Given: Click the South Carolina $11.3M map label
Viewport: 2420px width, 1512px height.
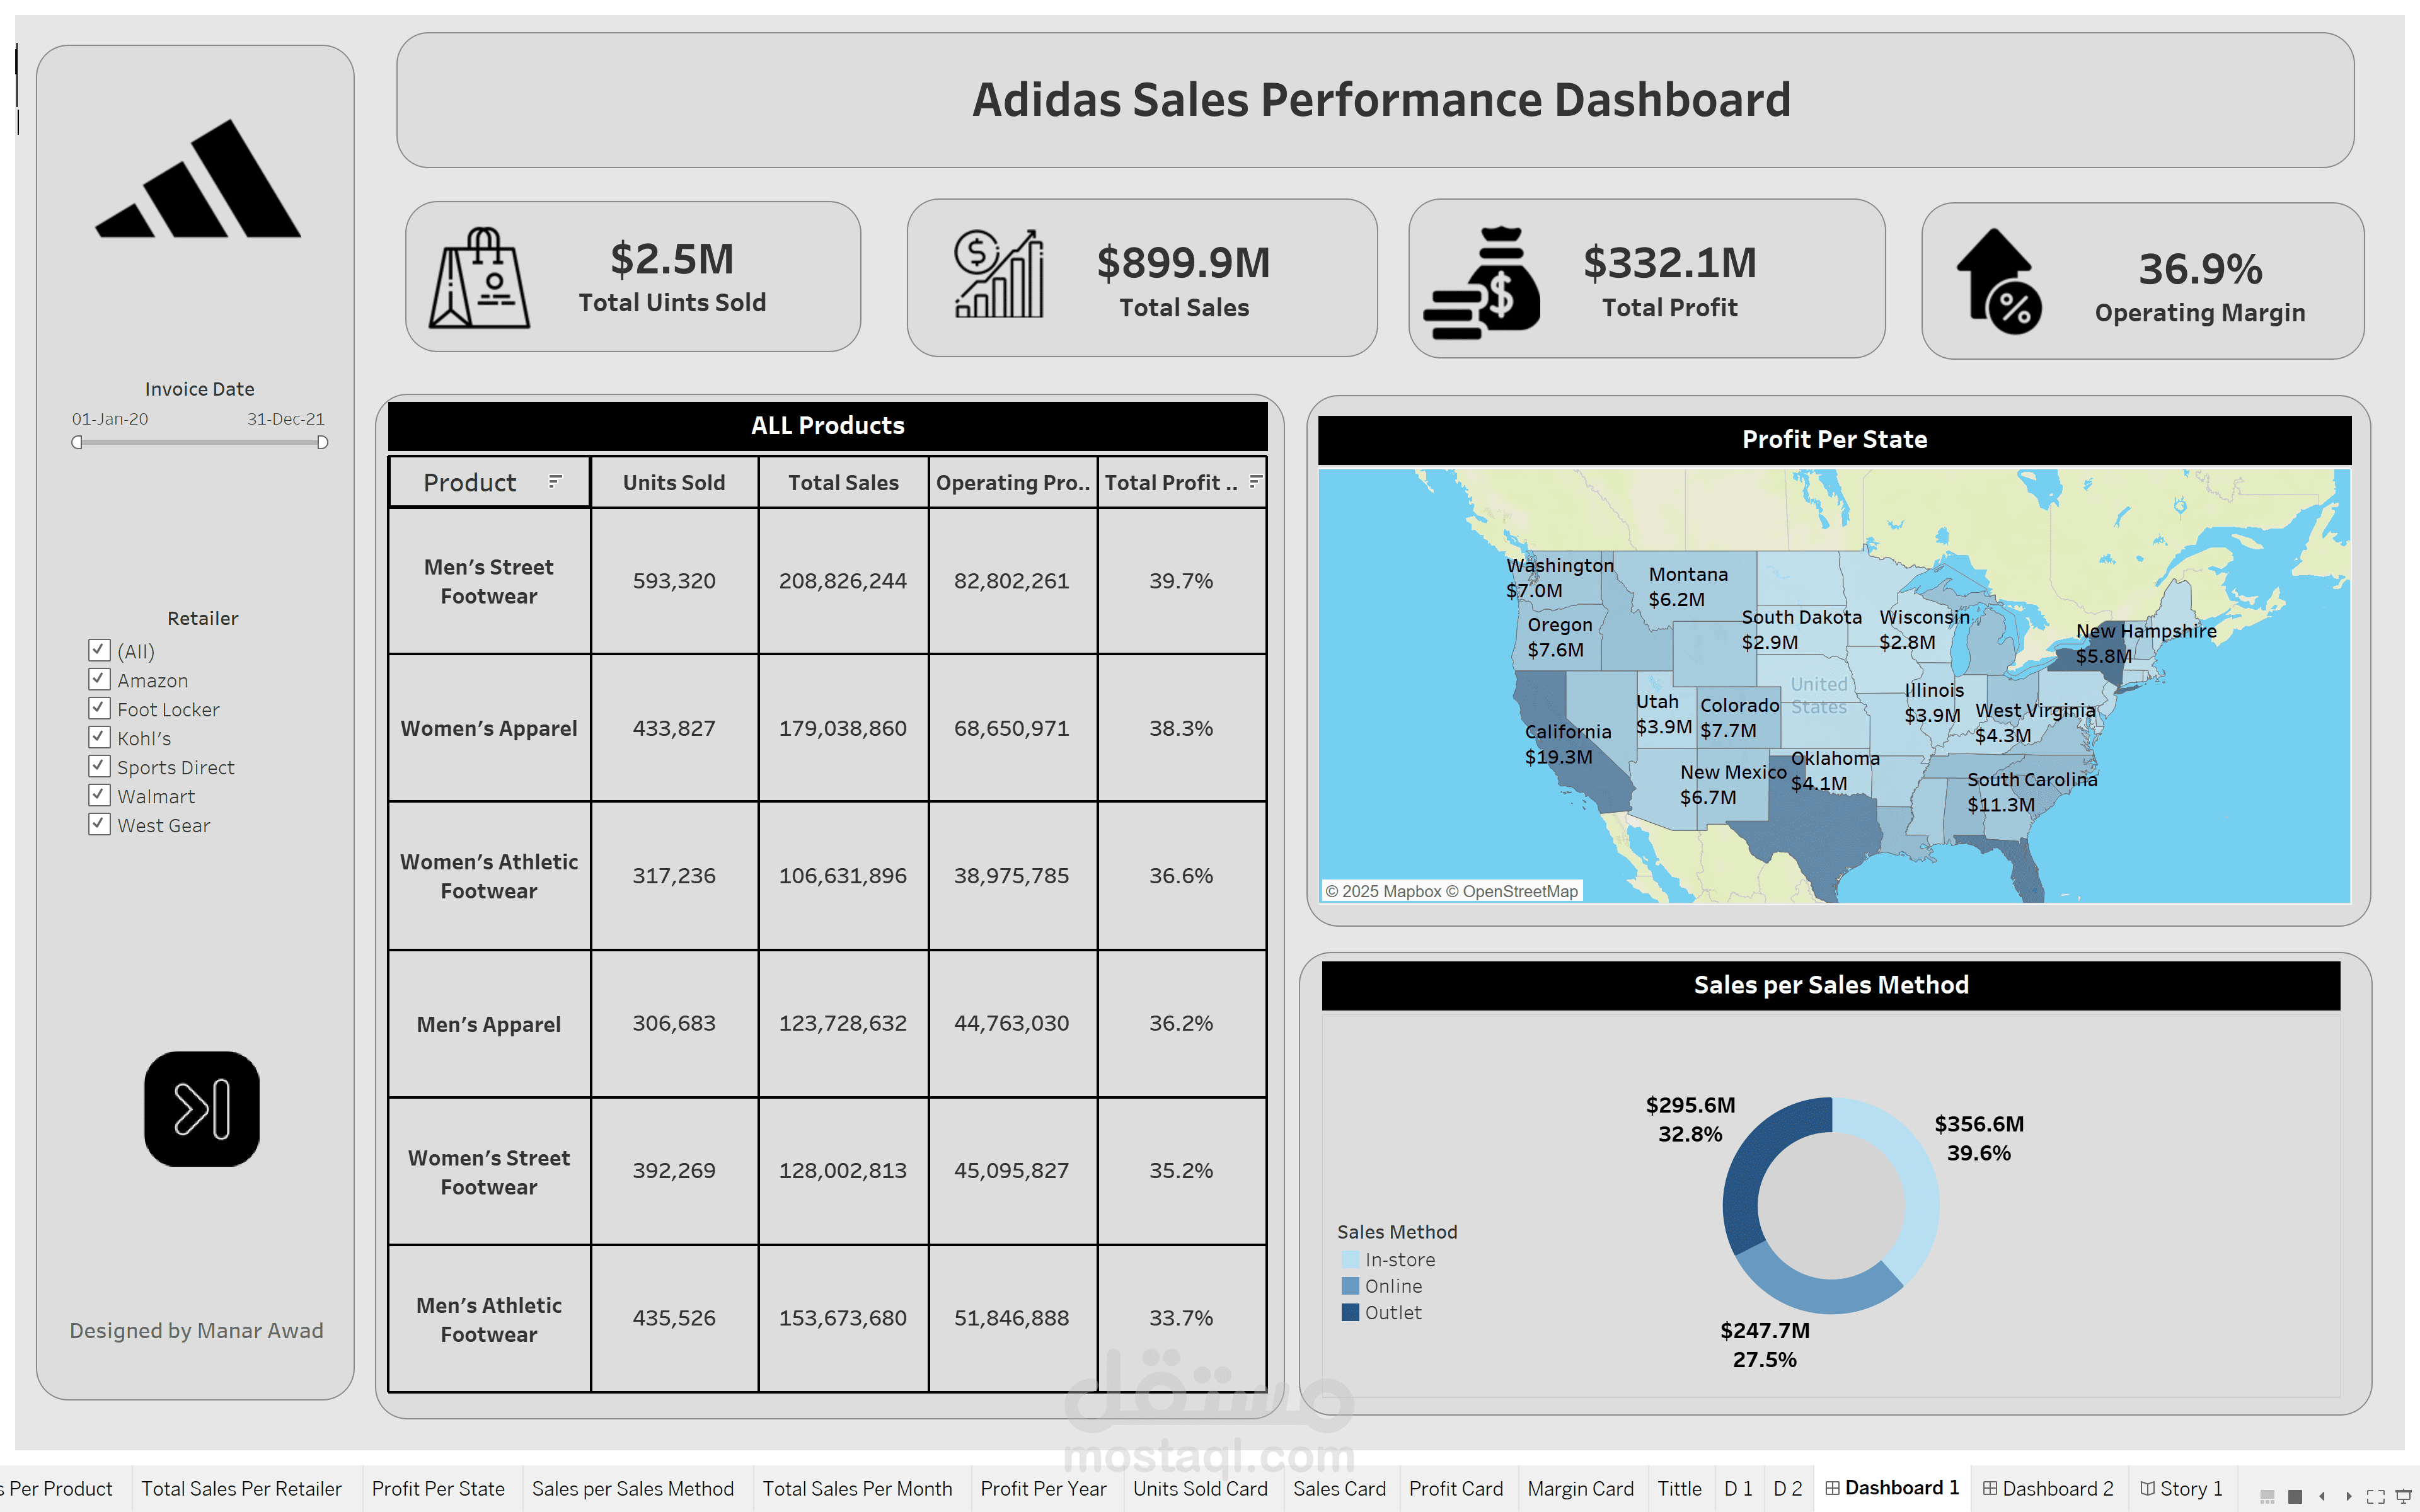Looking at the screenshot, I should pos(2032,792).
